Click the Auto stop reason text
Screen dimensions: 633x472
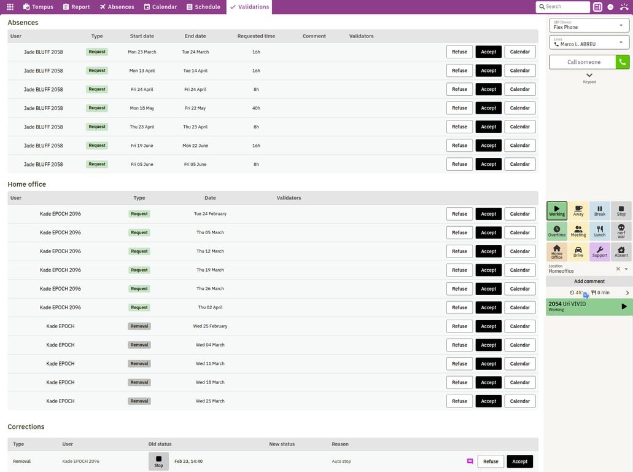[x=341, y=461]
